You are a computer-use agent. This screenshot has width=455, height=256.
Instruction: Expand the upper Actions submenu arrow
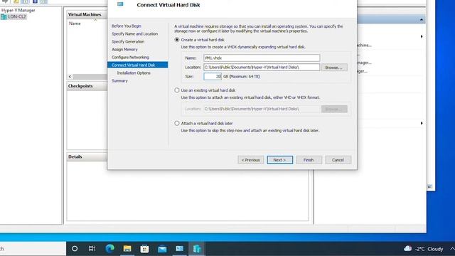click(x=422, y=36)
